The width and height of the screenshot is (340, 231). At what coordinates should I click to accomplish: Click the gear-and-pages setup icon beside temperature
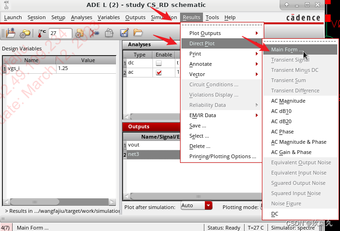(x=80, y=33)
